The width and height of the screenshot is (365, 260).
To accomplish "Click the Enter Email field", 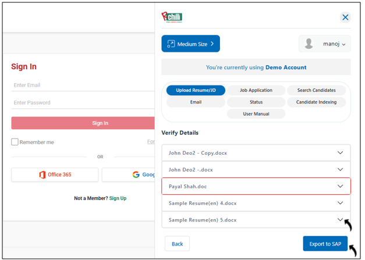I will pyautogui.click(x=81, y=86).
